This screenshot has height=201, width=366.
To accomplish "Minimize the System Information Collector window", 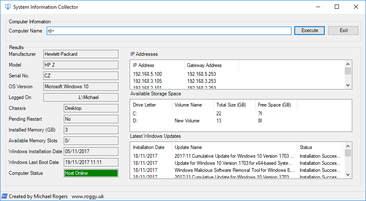I will [x=318, y=7].
